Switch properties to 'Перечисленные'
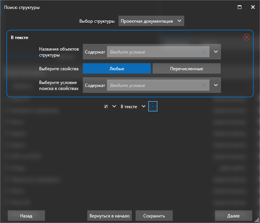This screenshot has width=260, height=223. coord(186,69)
